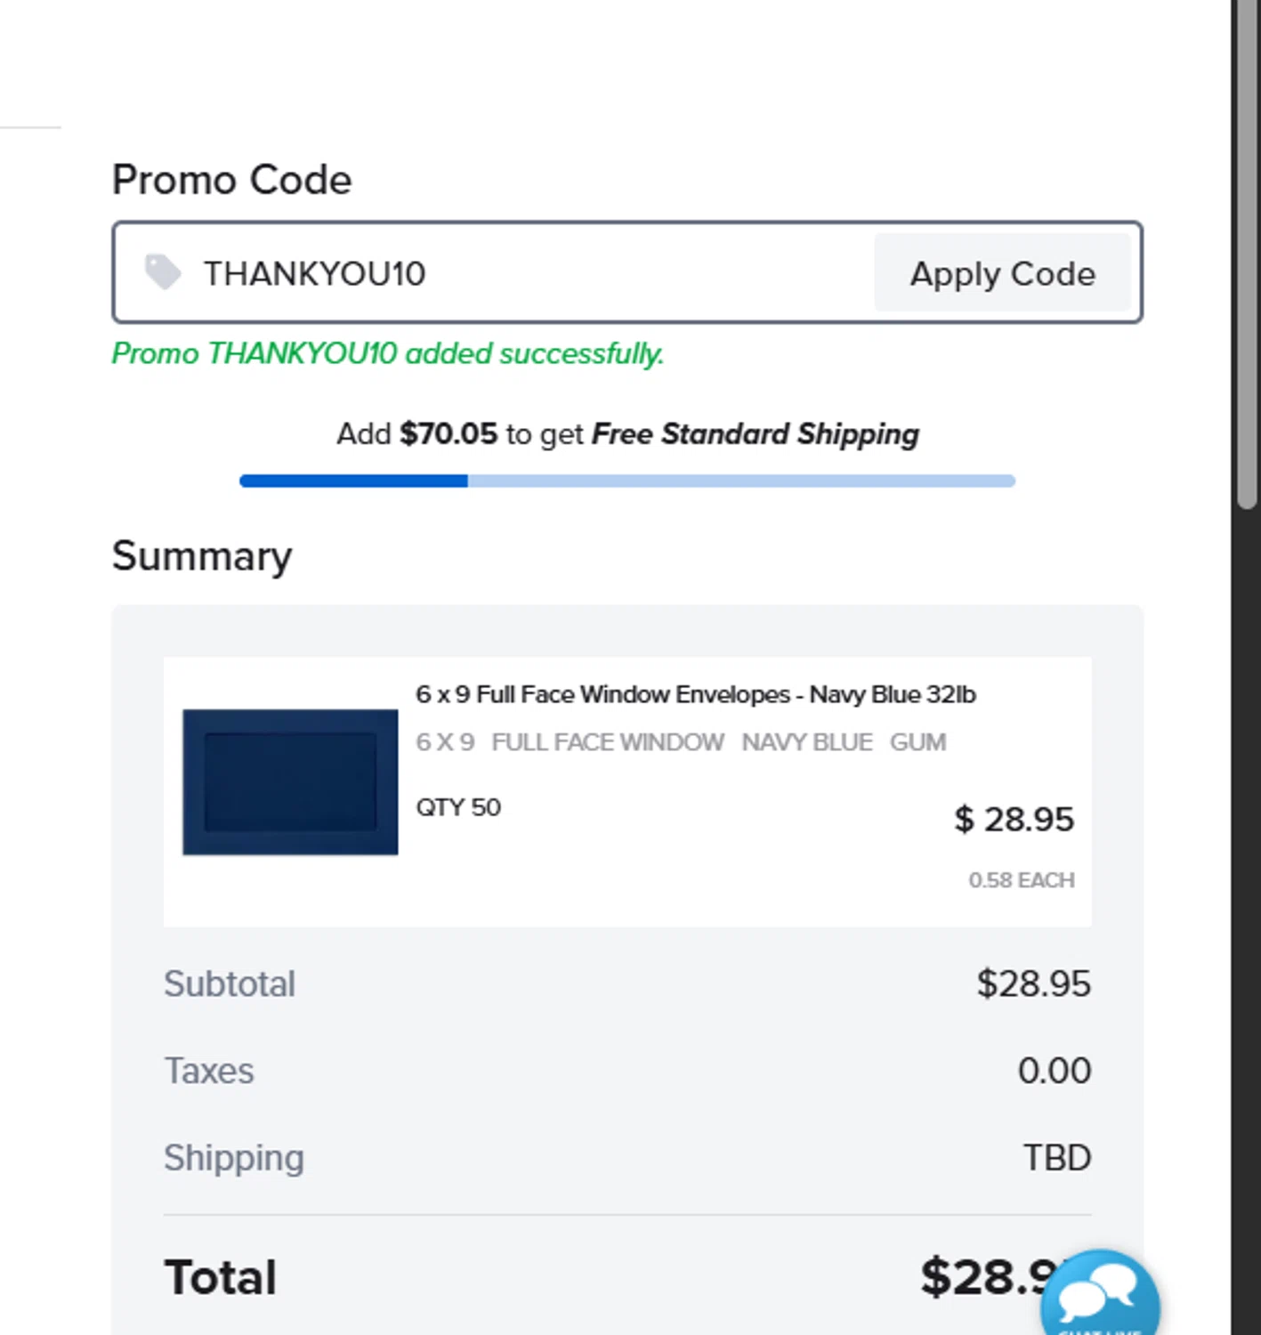
Task: Click the bold Total label
Action: [220, 1277]
